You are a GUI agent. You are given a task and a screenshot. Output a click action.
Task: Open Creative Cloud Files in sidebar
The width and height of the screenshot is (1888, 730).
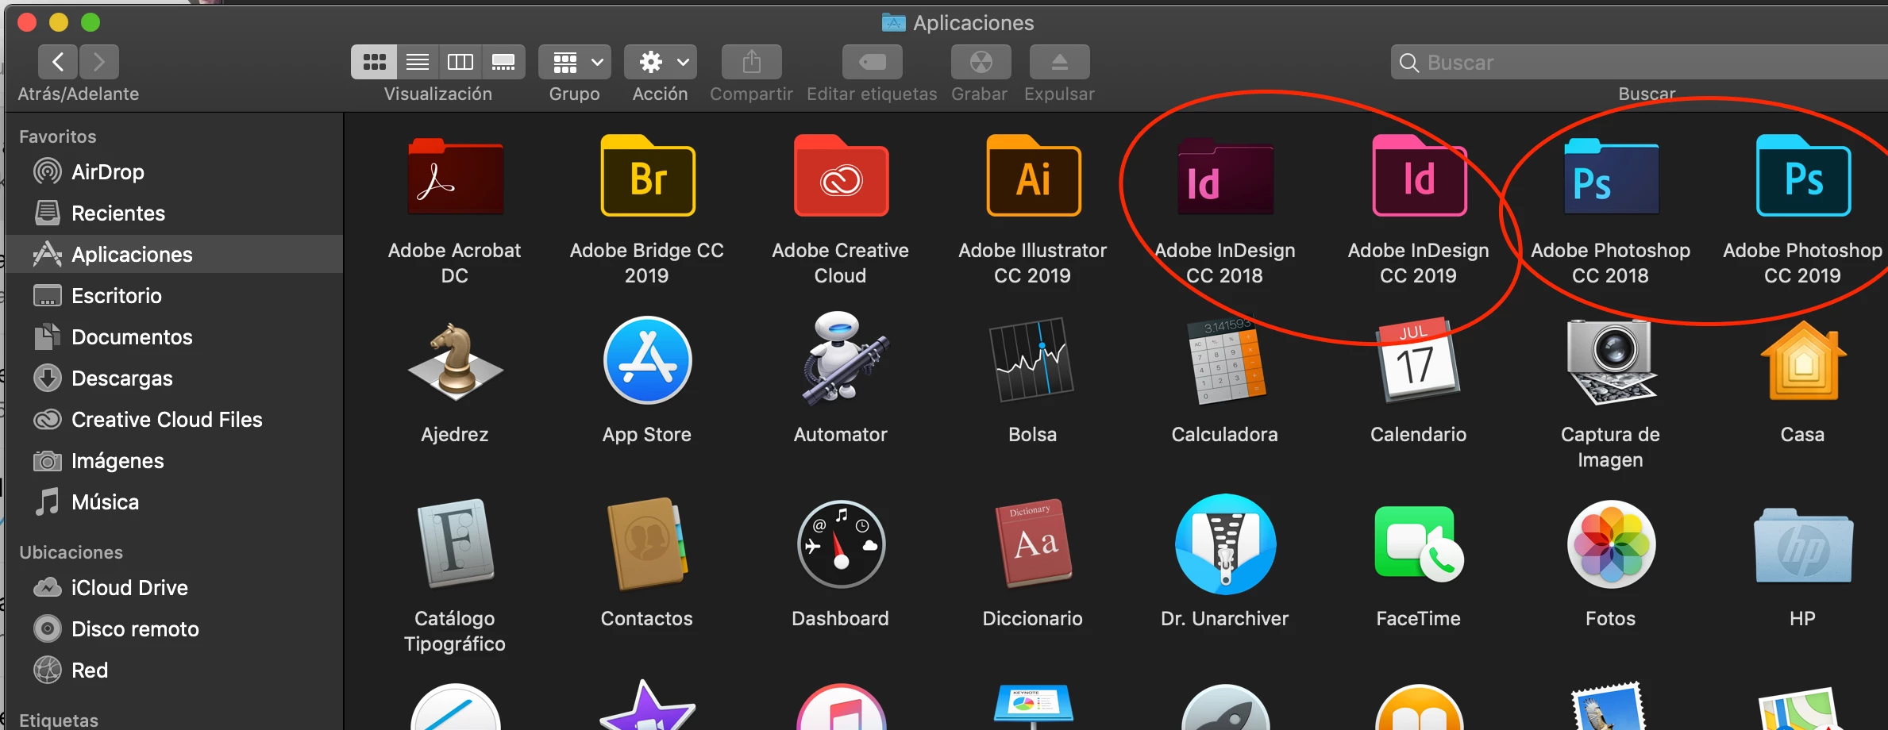pos(175,419)
